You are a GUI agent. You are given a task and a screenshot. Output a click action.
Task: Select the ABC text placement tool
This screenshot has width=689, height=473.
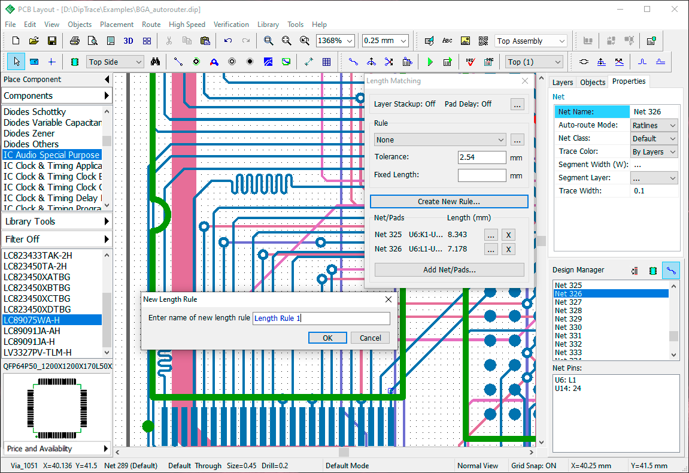click(447, 41)
